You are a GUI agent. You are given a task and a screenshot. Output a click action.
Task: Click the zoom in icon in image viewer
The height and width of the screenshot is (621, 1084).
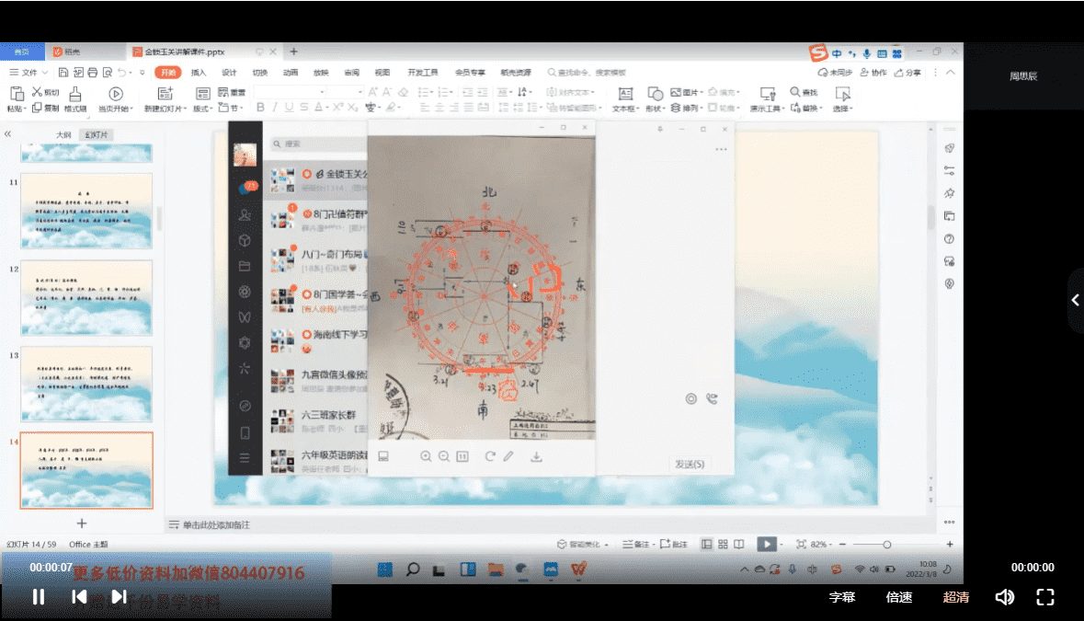click(x=425, y=456)
